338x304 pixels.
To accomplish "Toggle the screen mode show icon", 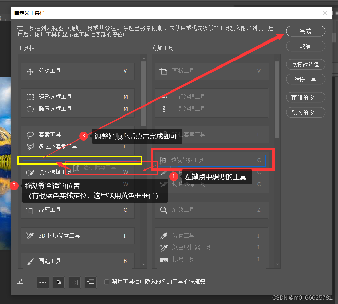I will (90, 282).
